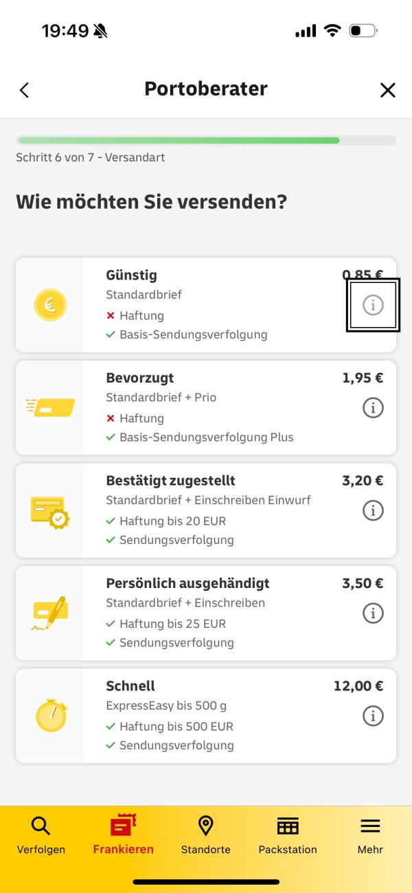
Task: Open the Mehr menu tab
Action: (x=370, y=835)
